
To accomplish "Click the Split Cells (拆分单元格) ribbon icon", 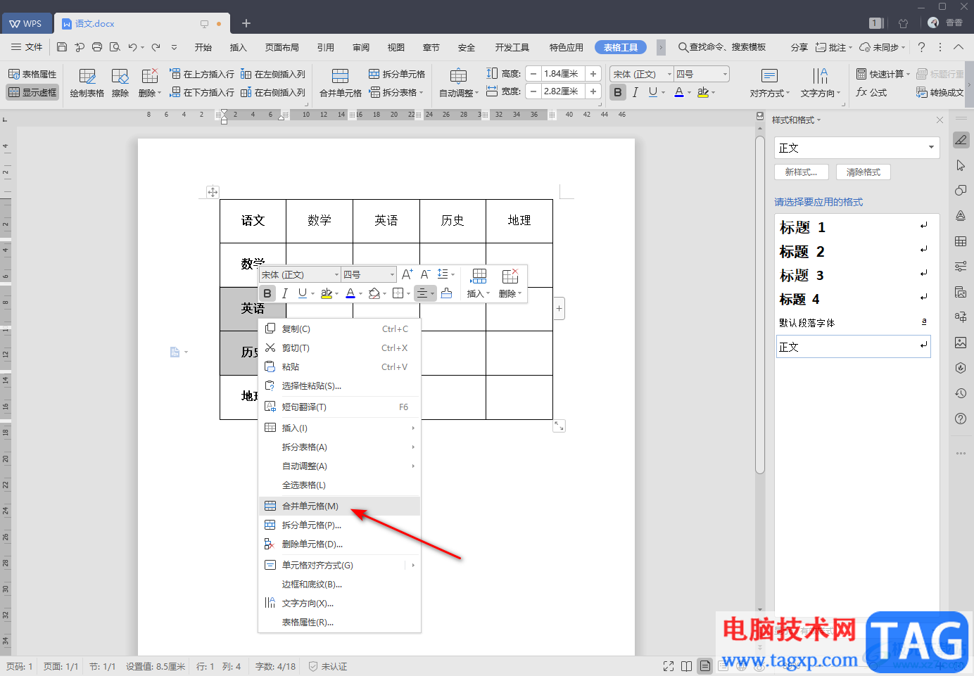I will pos(374,74).
